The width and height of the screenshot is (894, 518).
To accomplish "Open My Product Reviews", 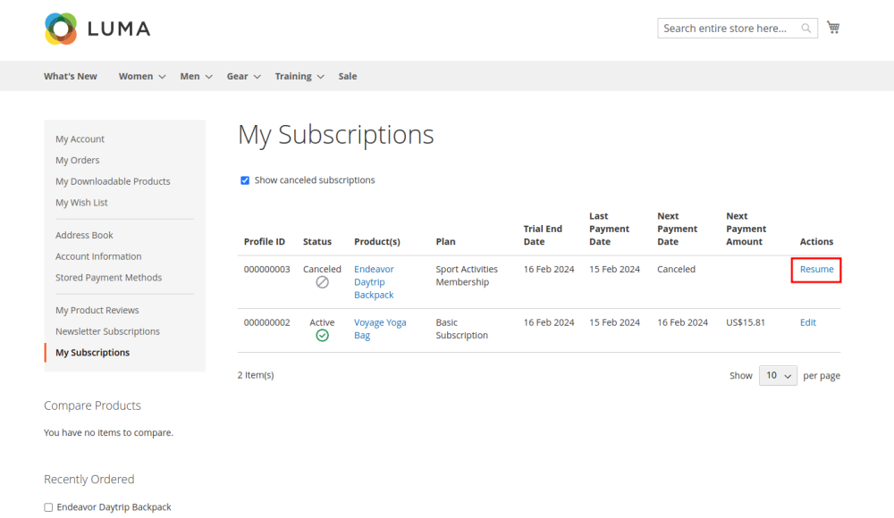I will [97, 310].
